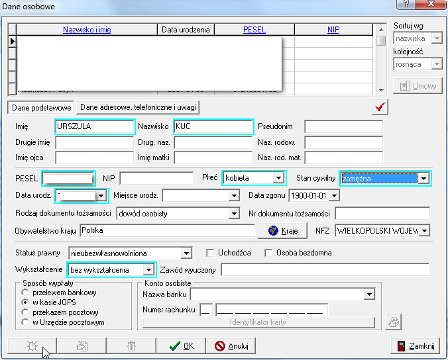The image size is (448, 360).
Task: Open the Płeć dropdown showing kobieta
Action: (x=278, y=178)
